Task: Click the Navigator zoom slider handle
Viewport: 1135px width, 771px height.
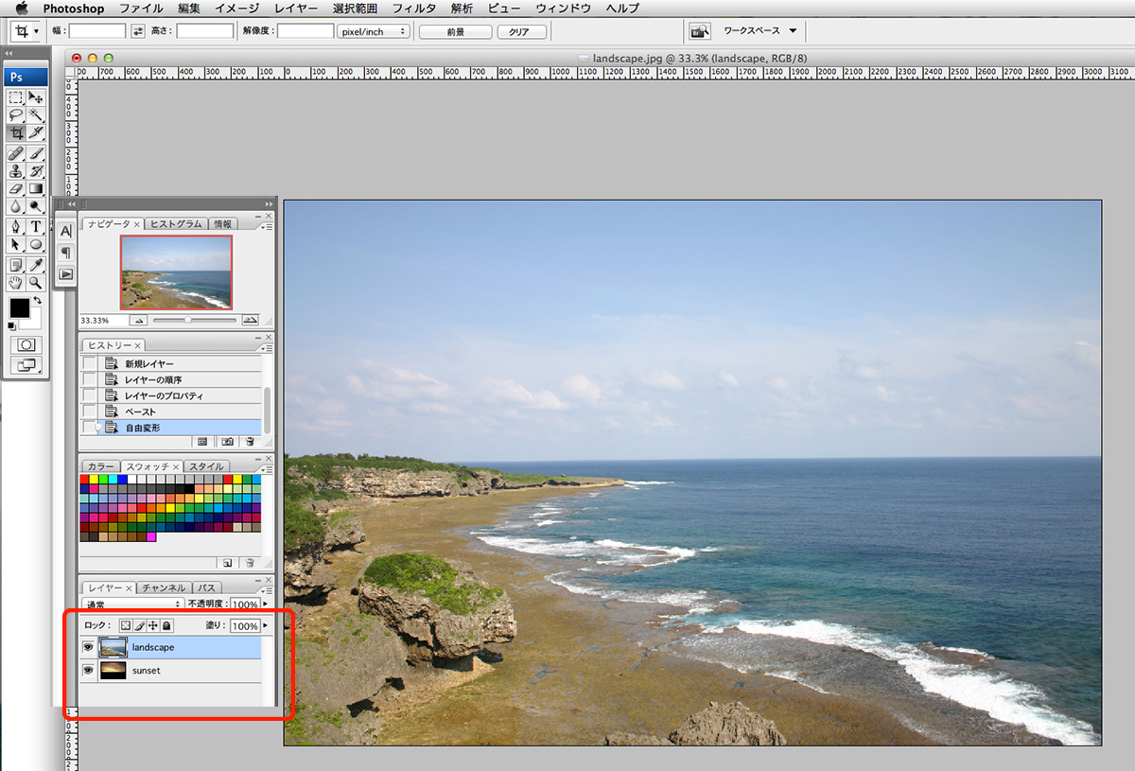Action: pos(187,321)
